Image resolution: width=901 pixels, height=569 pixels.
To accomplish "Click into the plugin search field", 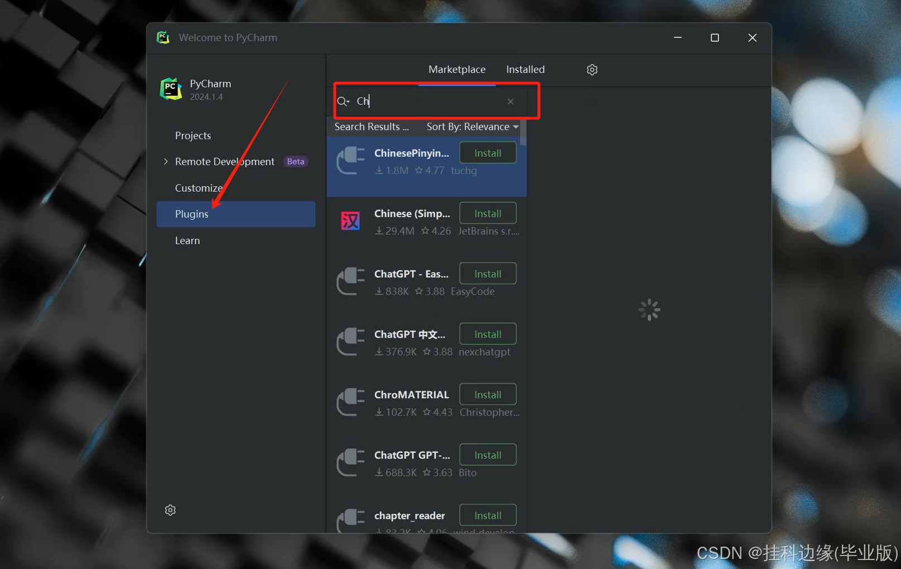I will (427, 102).
